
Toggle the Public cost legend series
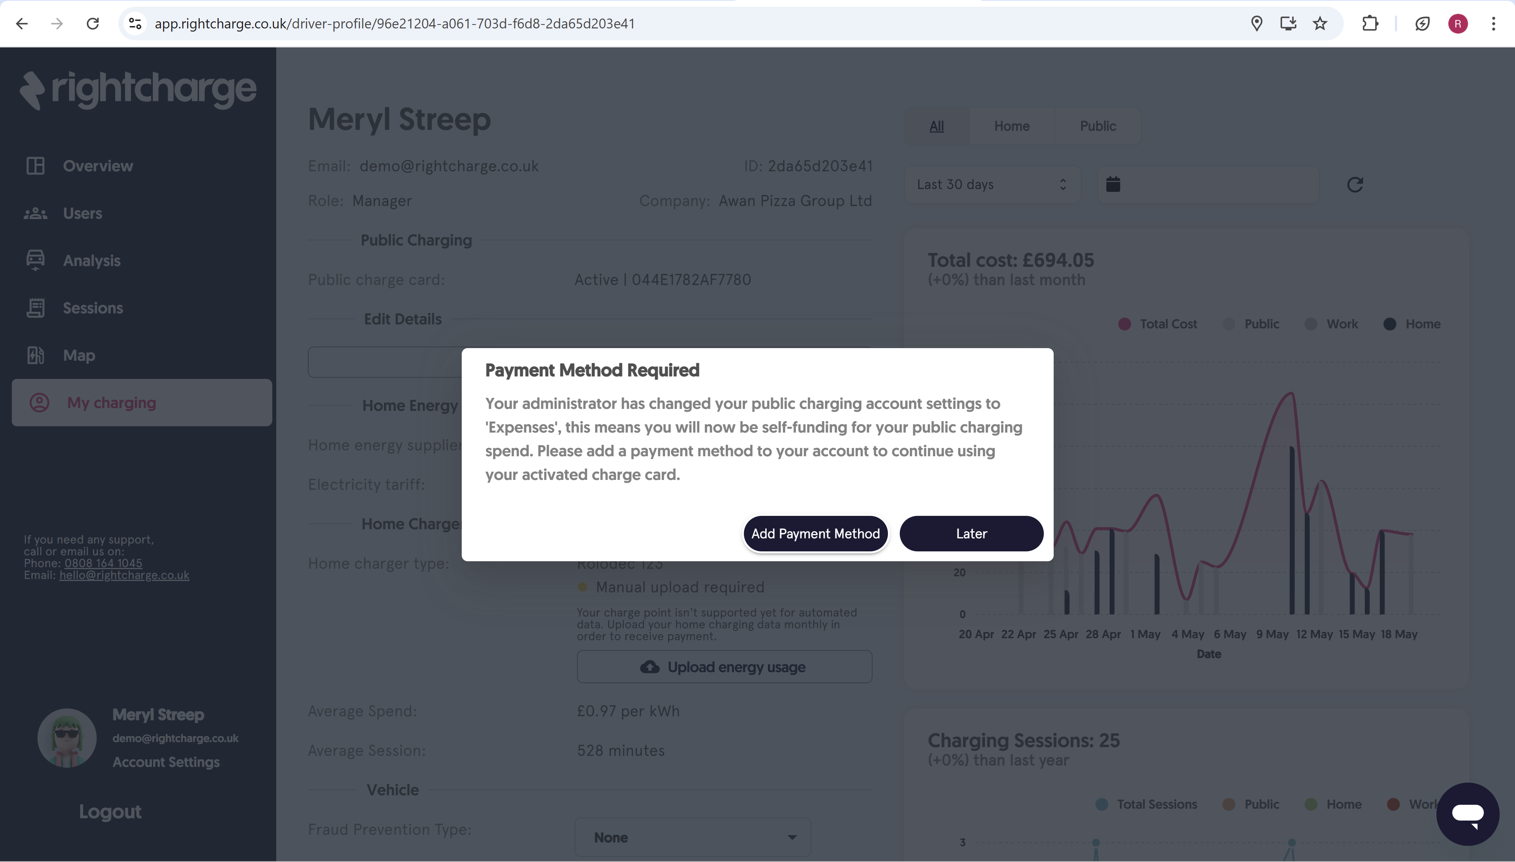click(1251, 324)
